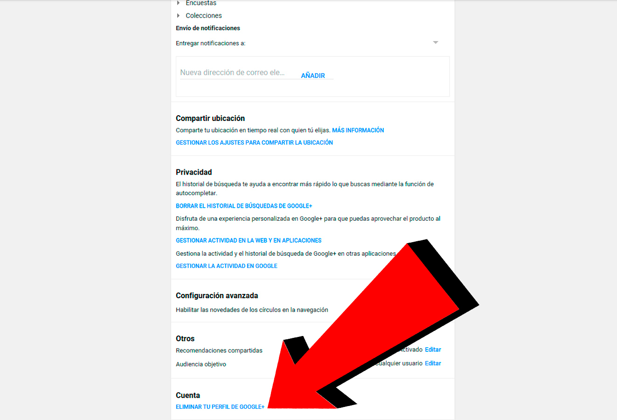Viewport: 617px width, 420px height.
Task: Open the Entregar notificaciones dropdown arrow
Action: [x=436, y=42]
